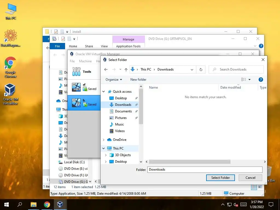The height and width of the screenshot is (210, 280).
Task: Collapse the Quick access tree node
Action: coord(104,92)
